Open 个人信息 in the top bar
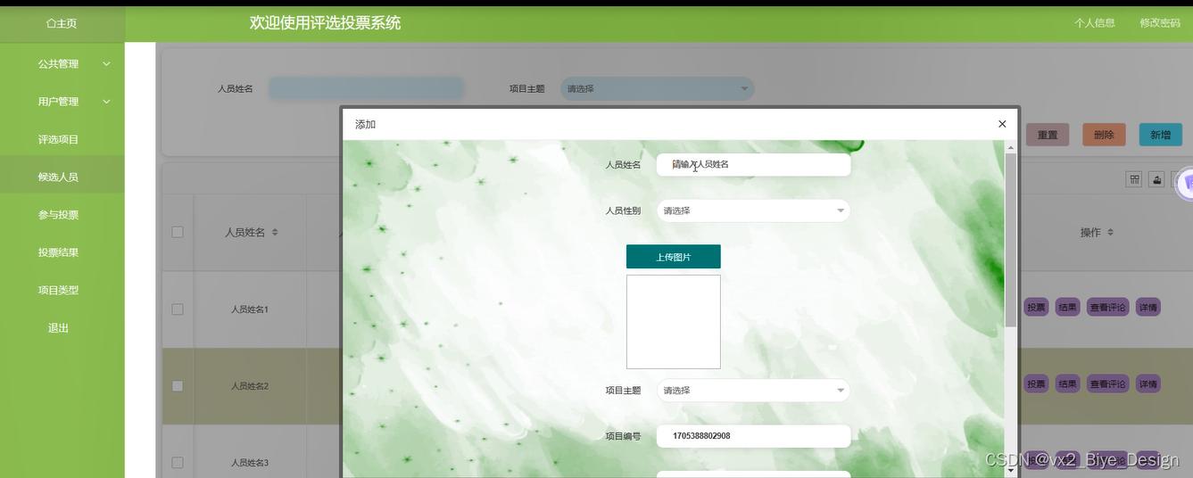This screenshot has height=478, width=1193. click(1095, 23)
